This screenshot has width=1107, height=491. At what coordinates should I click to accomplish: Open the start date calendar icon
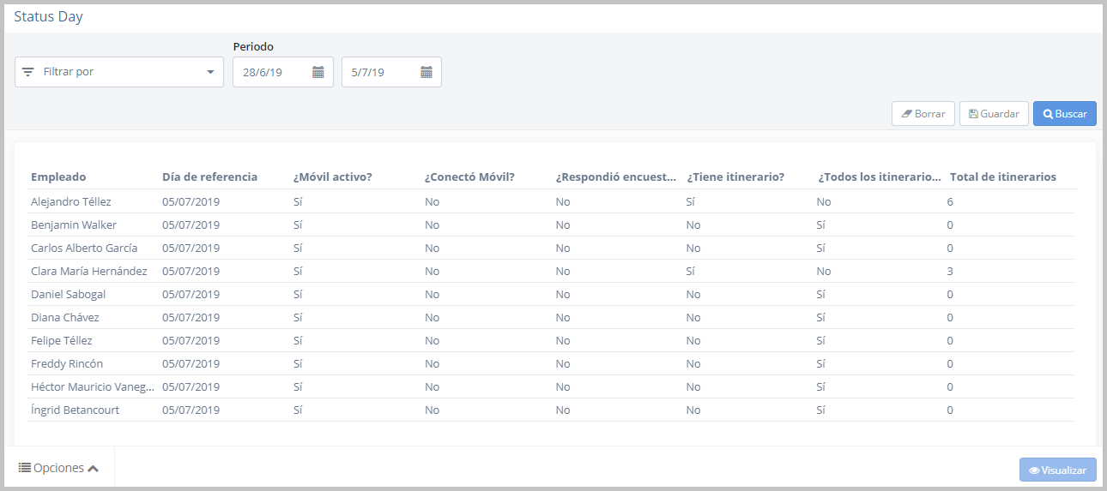pos(318,73)
